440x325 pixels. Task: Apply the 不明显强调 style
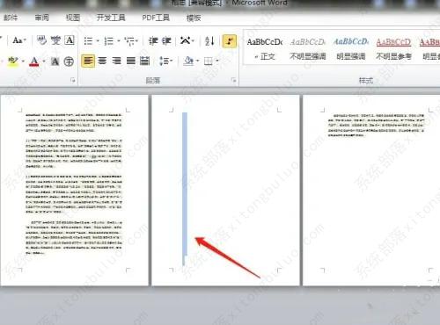point(308,48)
